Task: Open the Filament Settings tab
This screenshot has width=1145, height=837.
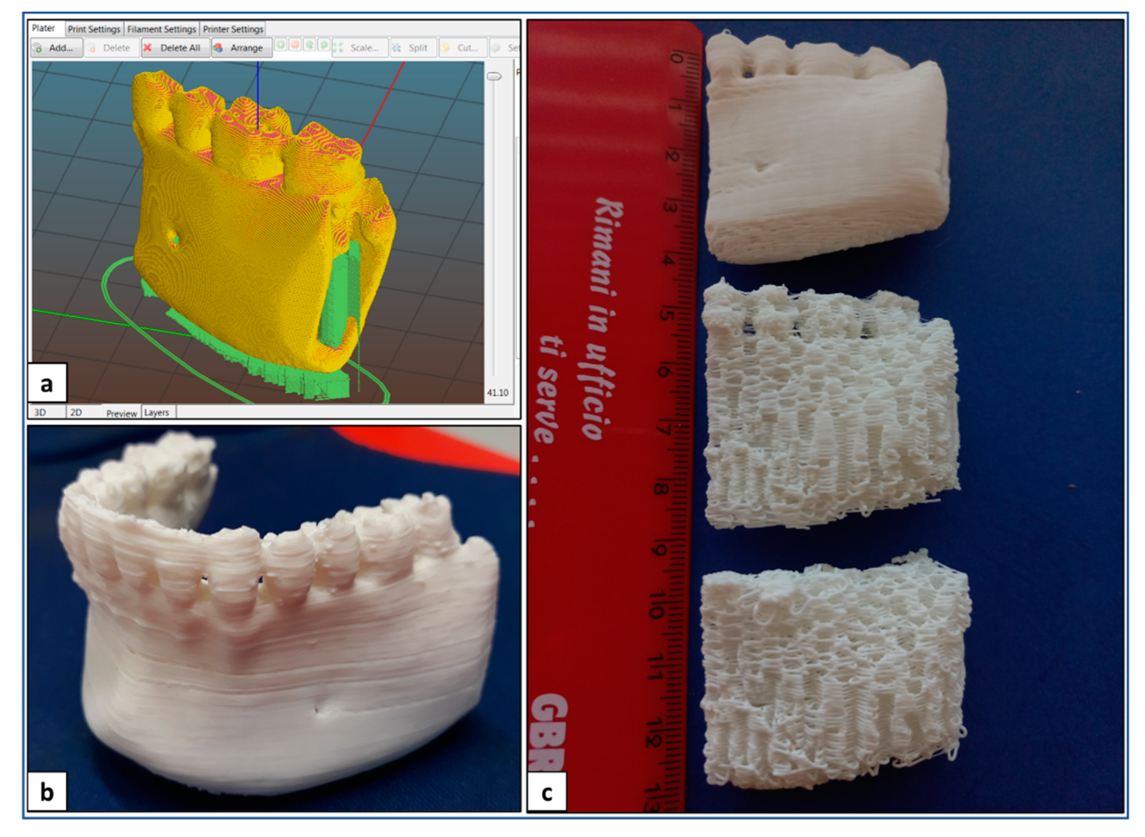Action: pos(161,29)
